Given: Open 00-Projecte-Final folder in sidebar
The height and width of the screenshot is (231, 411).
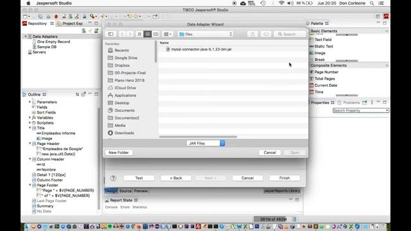Looking at the screenshot, I should [x=130, y=73].
